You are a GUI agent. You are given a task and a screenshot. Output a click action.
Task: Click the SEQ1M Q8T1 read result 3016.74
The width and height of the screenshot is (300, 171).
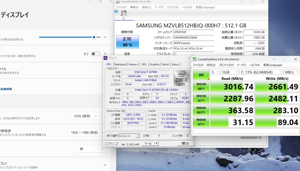(232, 87)
